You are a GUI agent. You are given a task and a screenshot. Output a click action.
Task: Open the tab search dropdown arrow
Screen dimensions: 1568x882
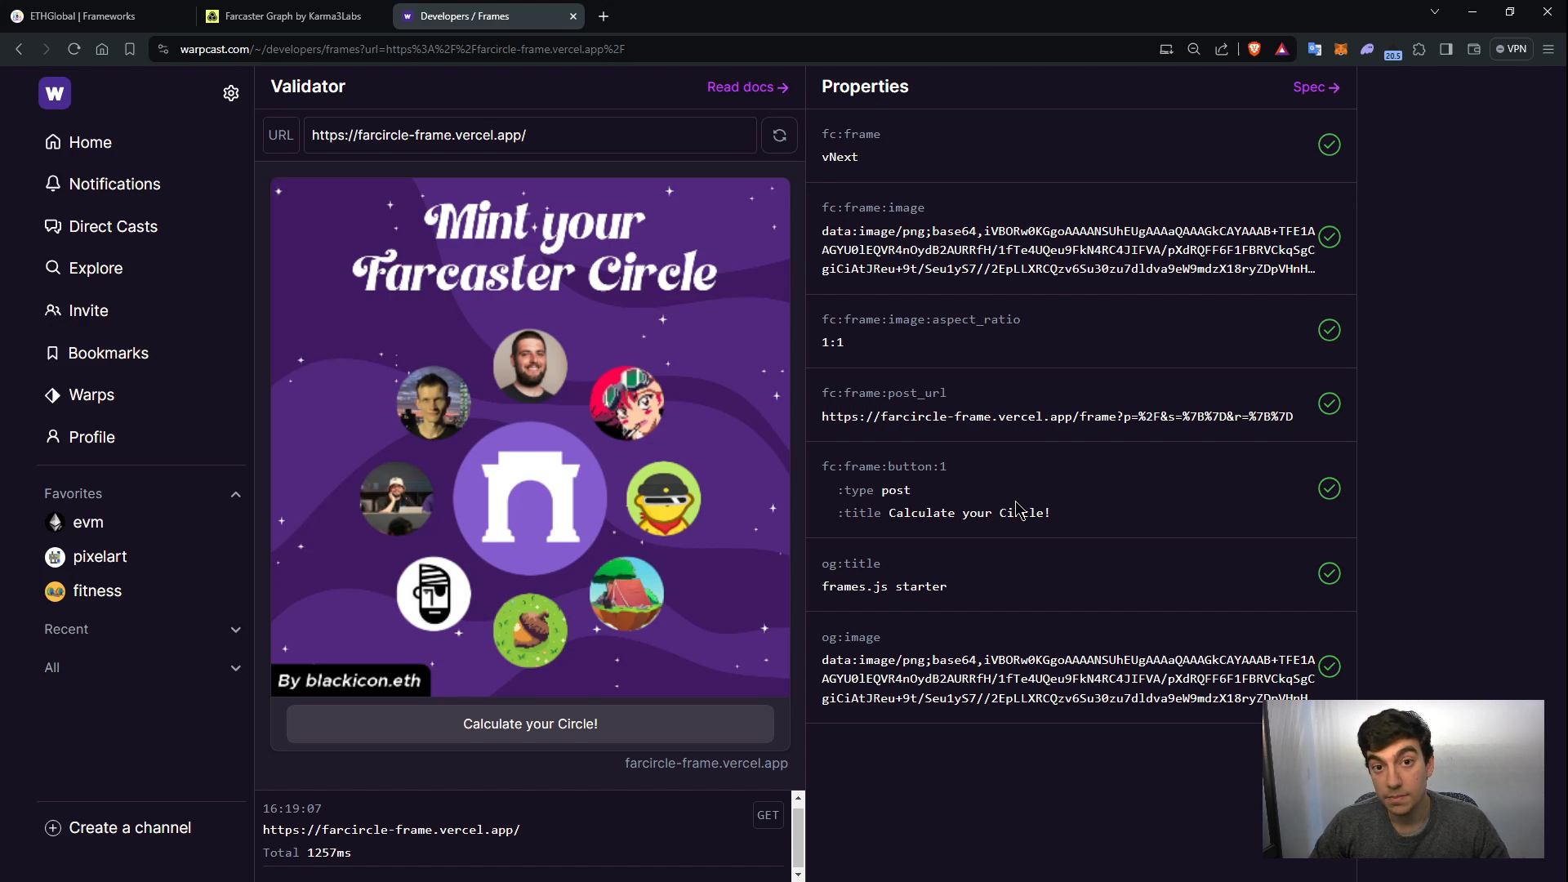click(x=1435, y=12)
